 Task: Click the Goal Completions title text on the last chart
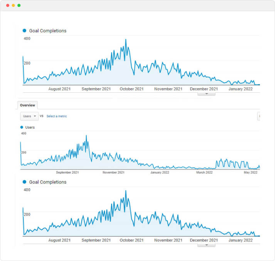pos(48,182)
